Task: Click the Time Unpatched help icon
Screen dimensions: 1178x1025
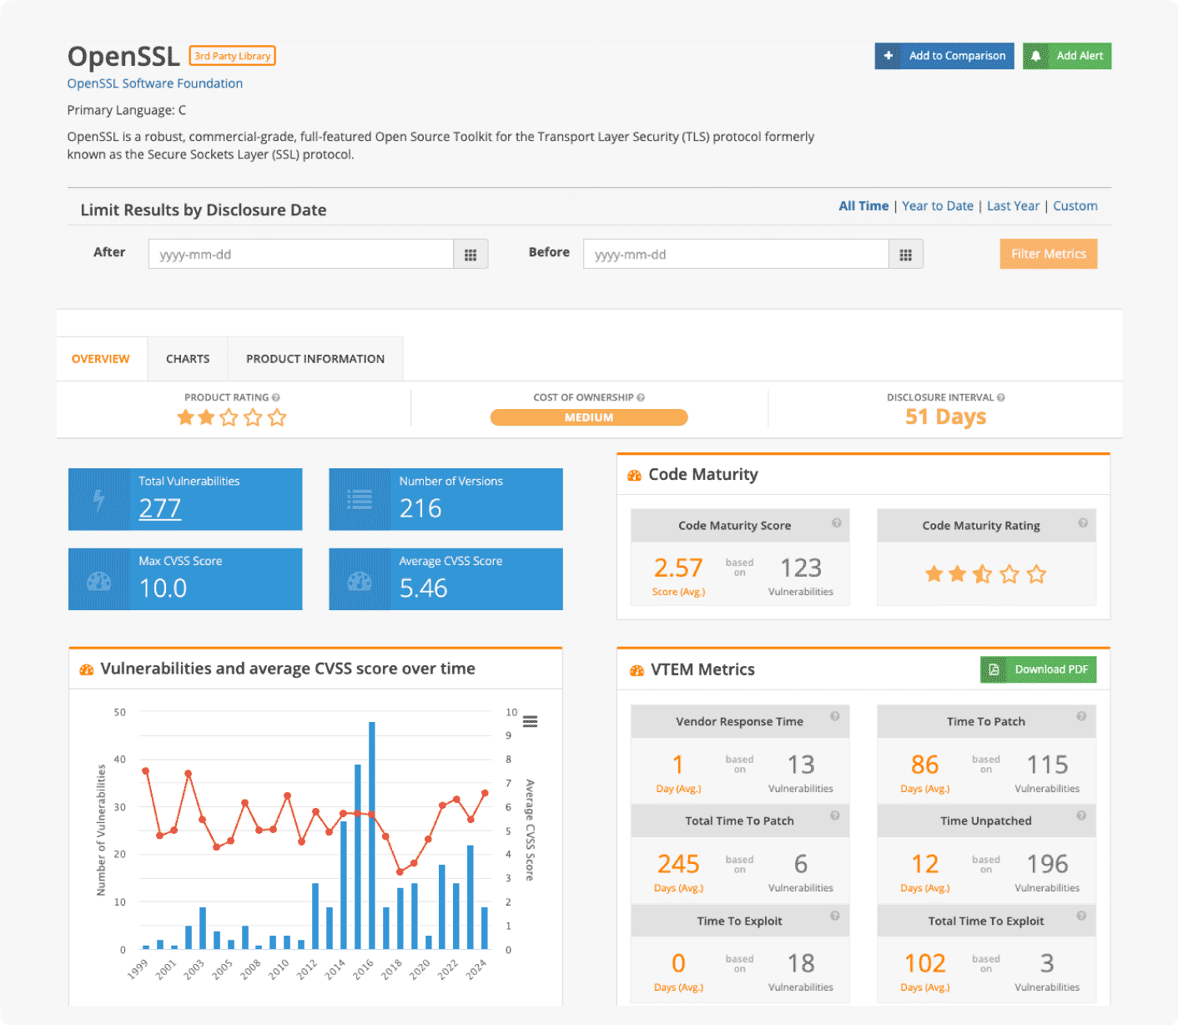Action: click(1081, 815)
